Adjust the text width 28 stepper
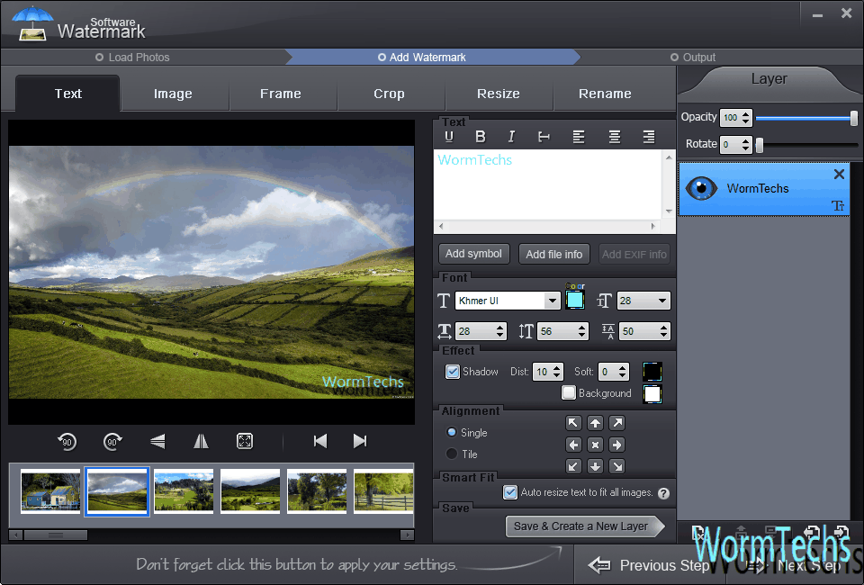Image resolution: width=864 pixels, height=585 pixels. pyautogui.click(x=499, y=331)
